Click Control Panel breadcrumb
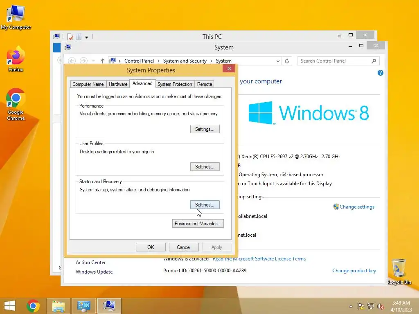Screen dimensions: 419x314 tap(139, 61)
